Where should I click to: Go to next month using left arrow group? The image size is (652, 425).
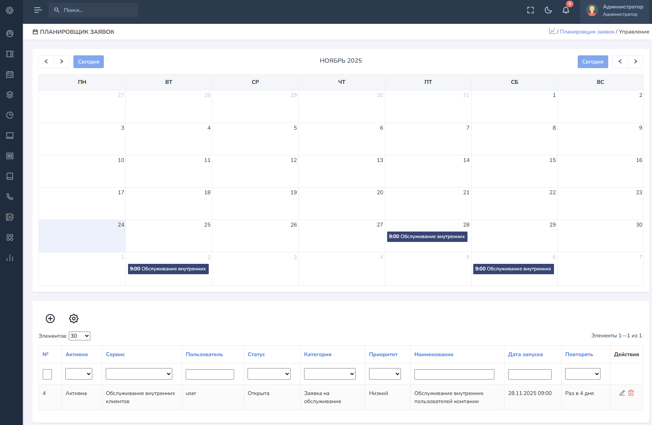(x=62, y=62)
